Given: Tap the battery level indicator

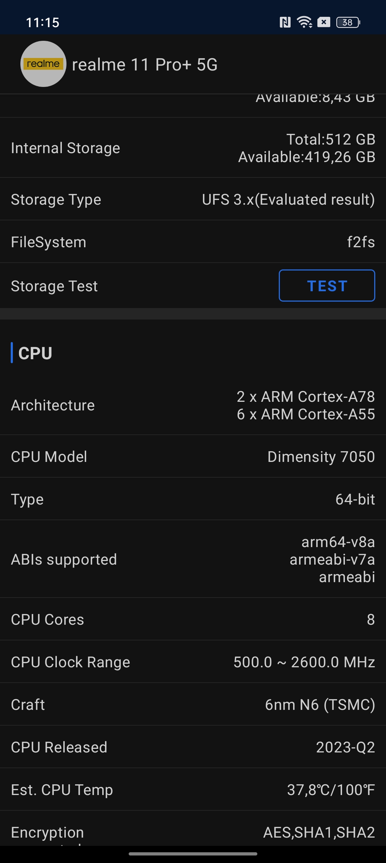Looking at the screenshot, I should click(348, 22).
